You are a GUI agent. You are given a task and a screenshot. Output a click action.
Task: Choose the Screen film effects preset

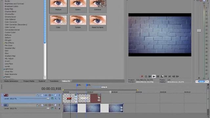(78, 23)
